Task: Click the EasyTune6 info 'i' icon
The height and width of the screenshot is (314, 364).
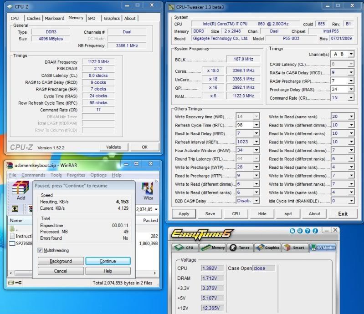Action: coord(315,231)
